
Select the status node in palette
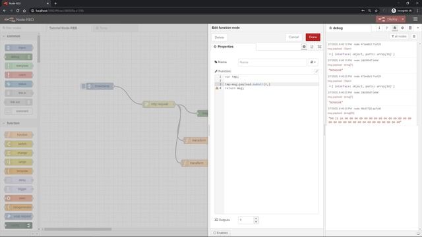tap(18, 84)
